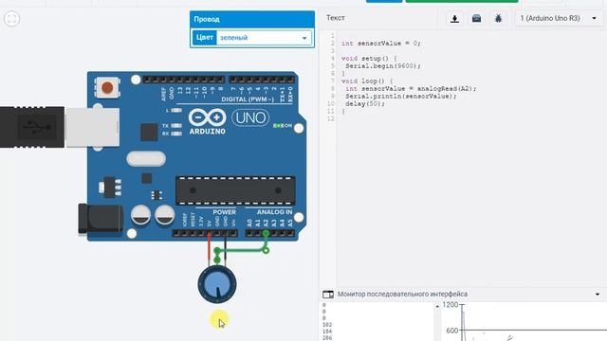The image size is (607, 341).
Task: Open the wire color dropdown showing зеленый
Action: 264,38
